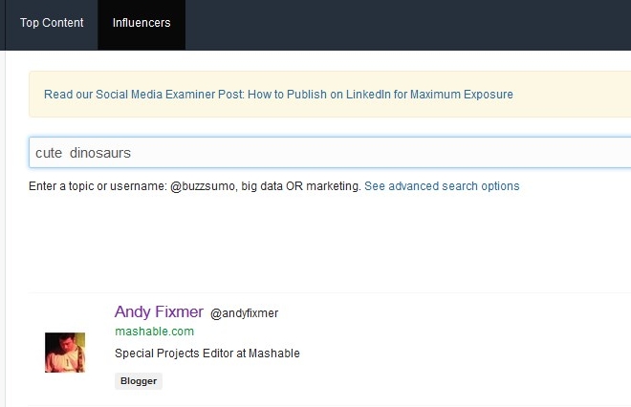Select the Influencers tab

click(x=141, y=23)
